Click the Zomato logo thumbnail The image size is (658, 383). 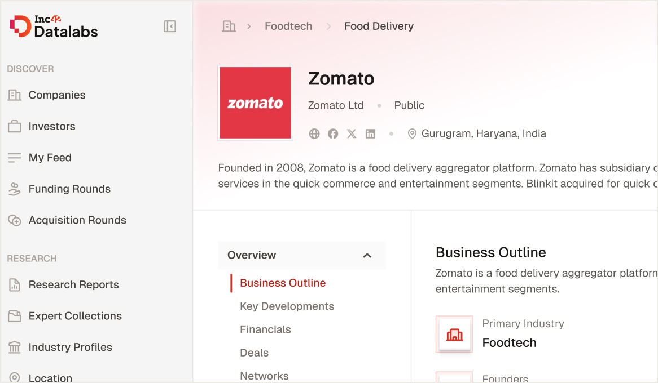[255, 103]
